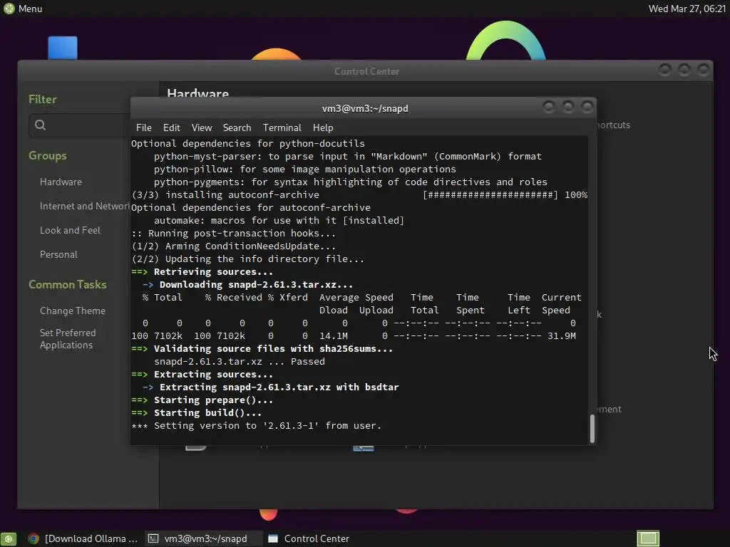Click the 'Starting build()...' terminal line
The image size is (730, 547).
click(197, 412)
